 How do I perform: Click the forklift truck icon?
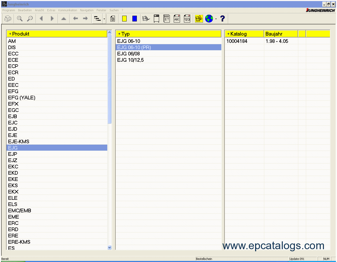(146, 19)
